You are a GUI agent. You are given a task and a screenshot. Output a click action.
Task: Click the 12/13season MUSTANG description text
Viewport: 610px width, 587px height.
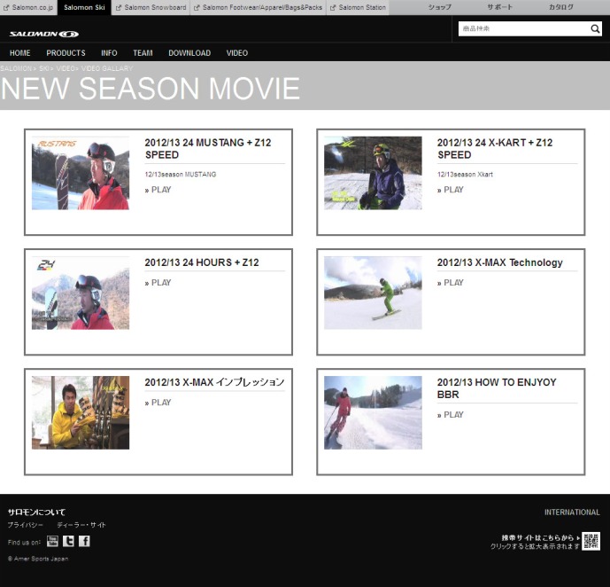coord(181,175)
